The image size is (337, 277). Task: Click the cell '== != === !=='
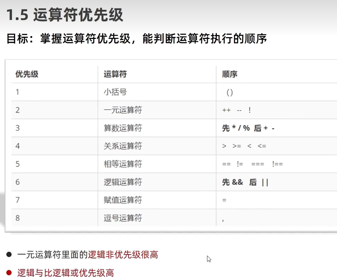coord(253,164)
